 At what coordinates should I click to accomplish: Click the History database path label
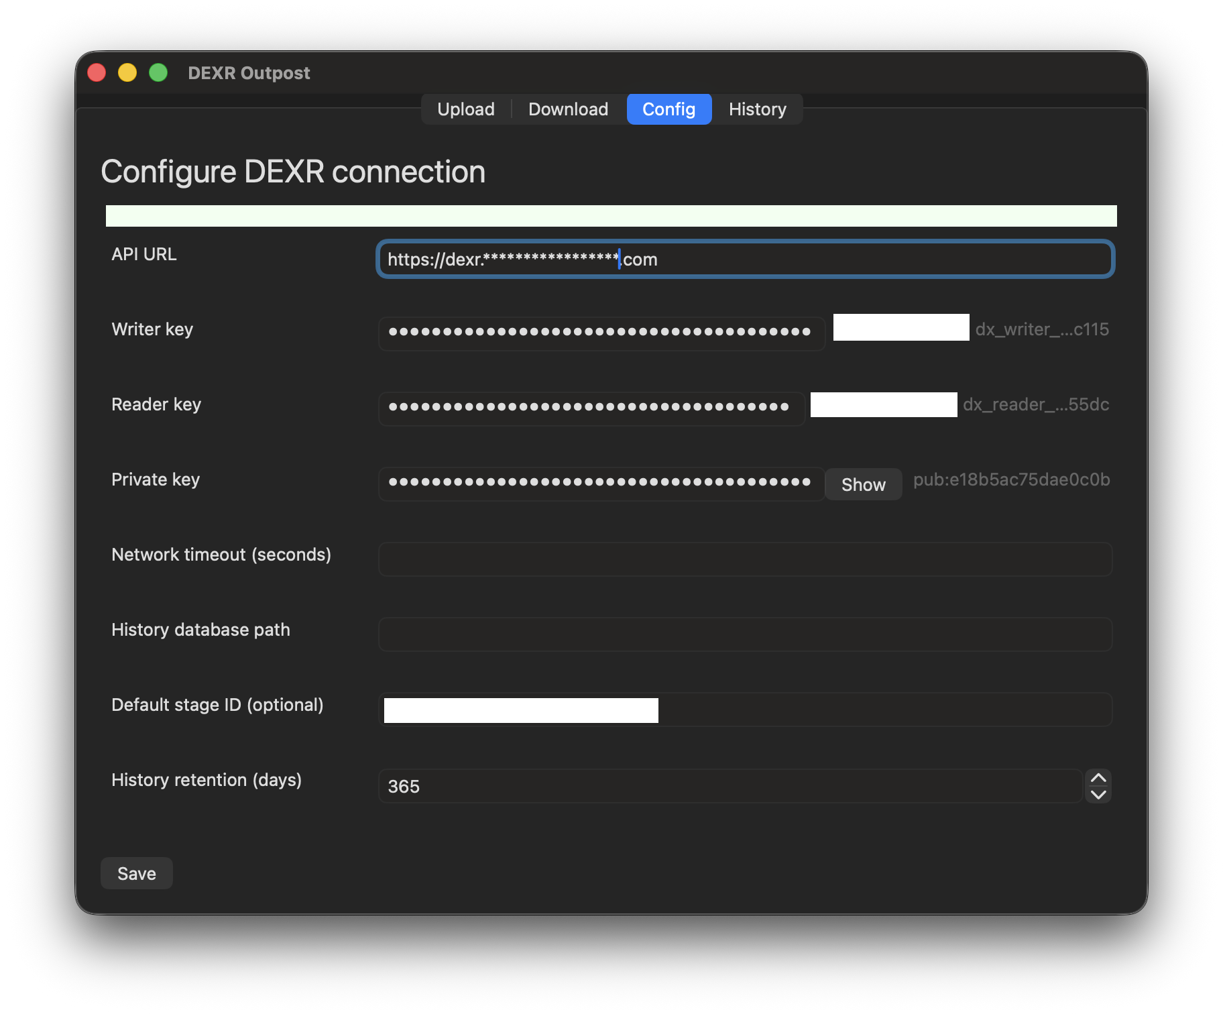[200, 630]
